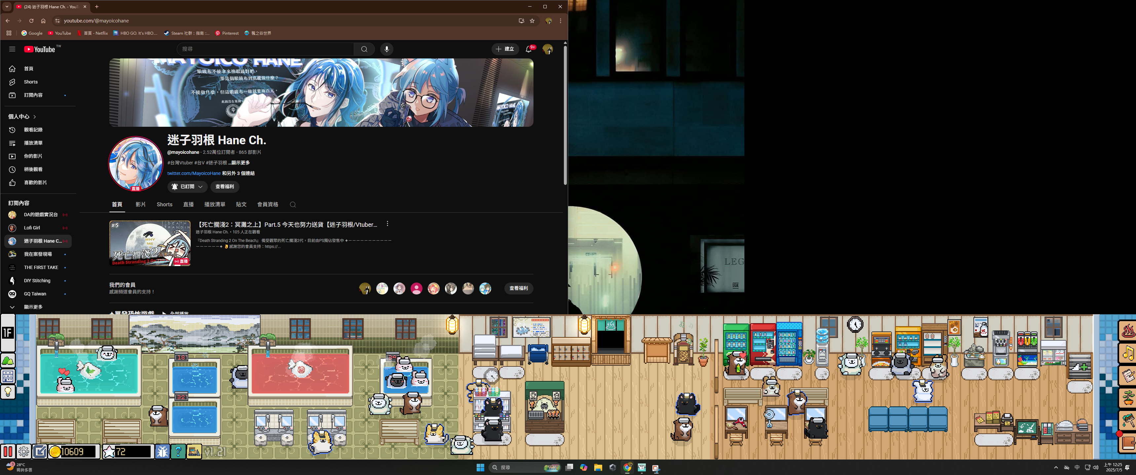This screenshot has width=1136, height=475.
Task: Click channel's 查看福利 button beside 已訂閱
Action: (x=225, y=187)
